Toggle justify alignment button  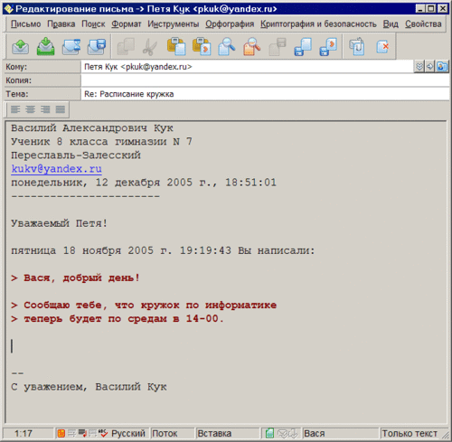click(61, 109)
